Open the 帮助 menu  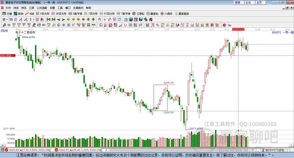(88, 8)
